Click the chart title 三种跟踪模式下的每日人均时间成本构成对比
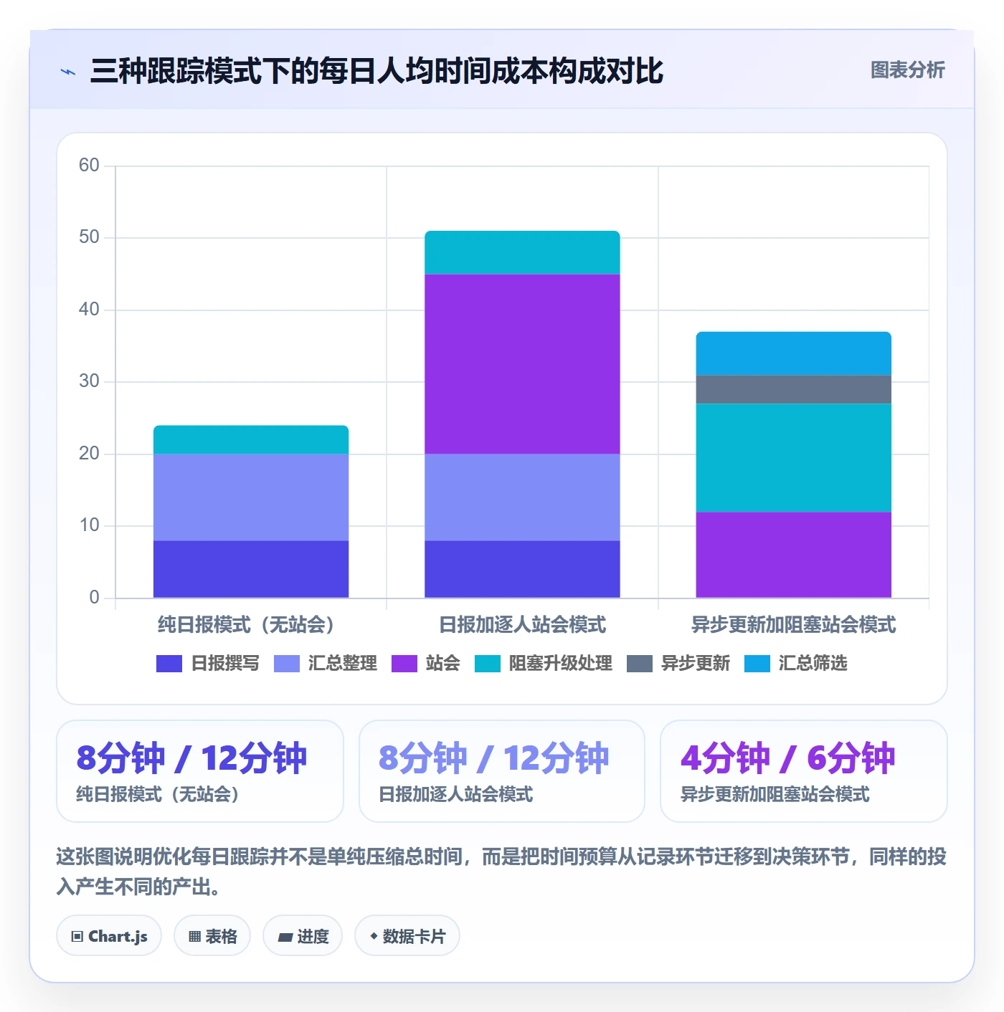Image resolution: width=1004 pixels, height=1012 pixels. click(x=376, y=71)
